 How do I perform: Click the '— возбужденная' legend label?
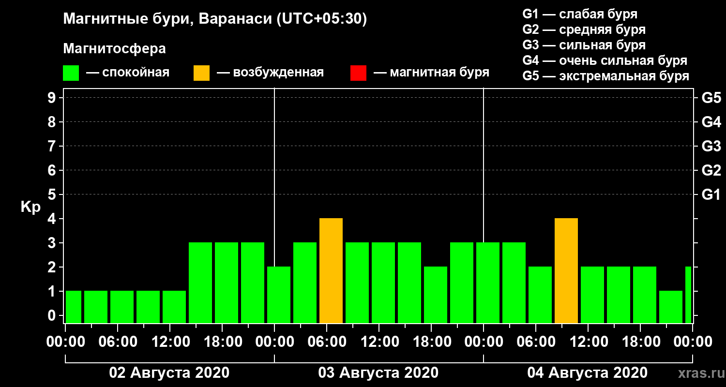point(270,73)
